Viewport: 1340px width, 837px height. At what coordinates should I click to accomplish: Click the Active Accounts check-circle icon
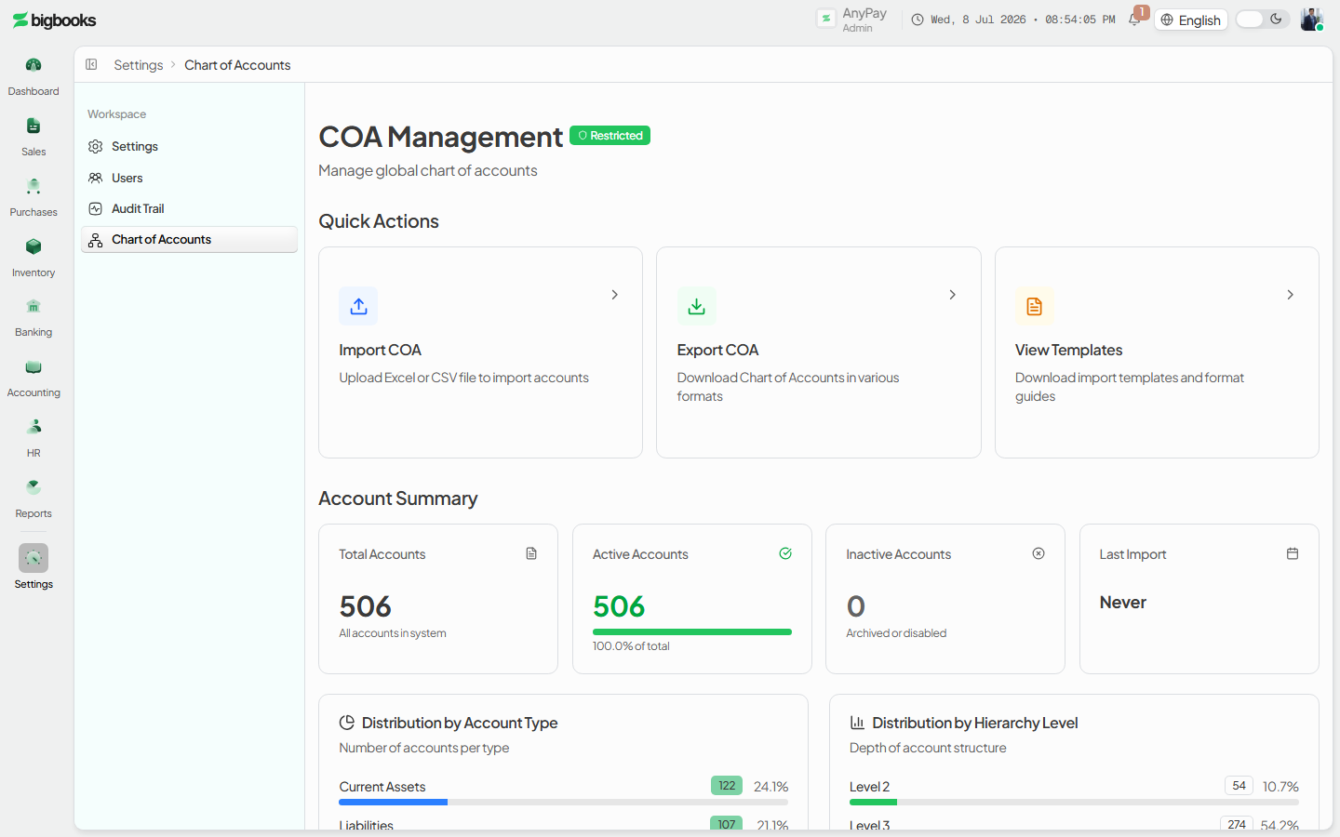tap(785, 553)
